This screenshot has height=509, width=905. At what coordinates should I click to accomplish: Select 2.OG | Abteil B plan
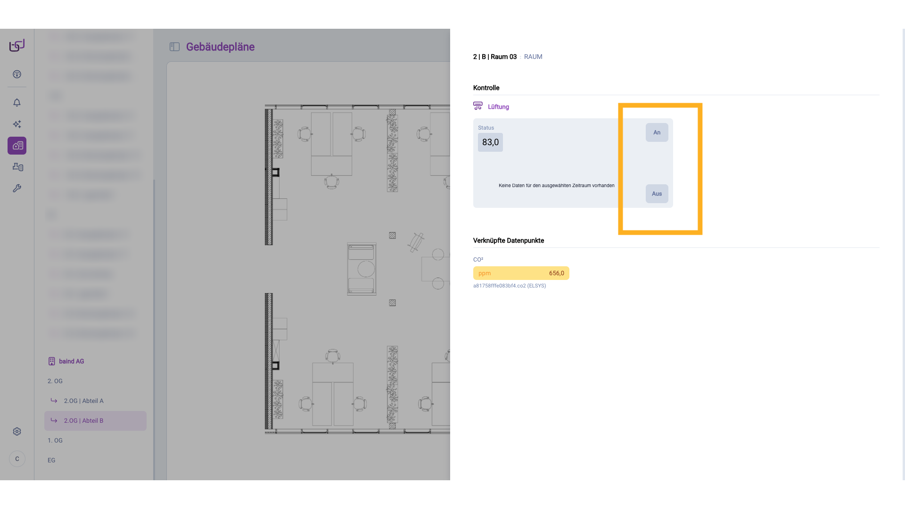click(83, 421)
